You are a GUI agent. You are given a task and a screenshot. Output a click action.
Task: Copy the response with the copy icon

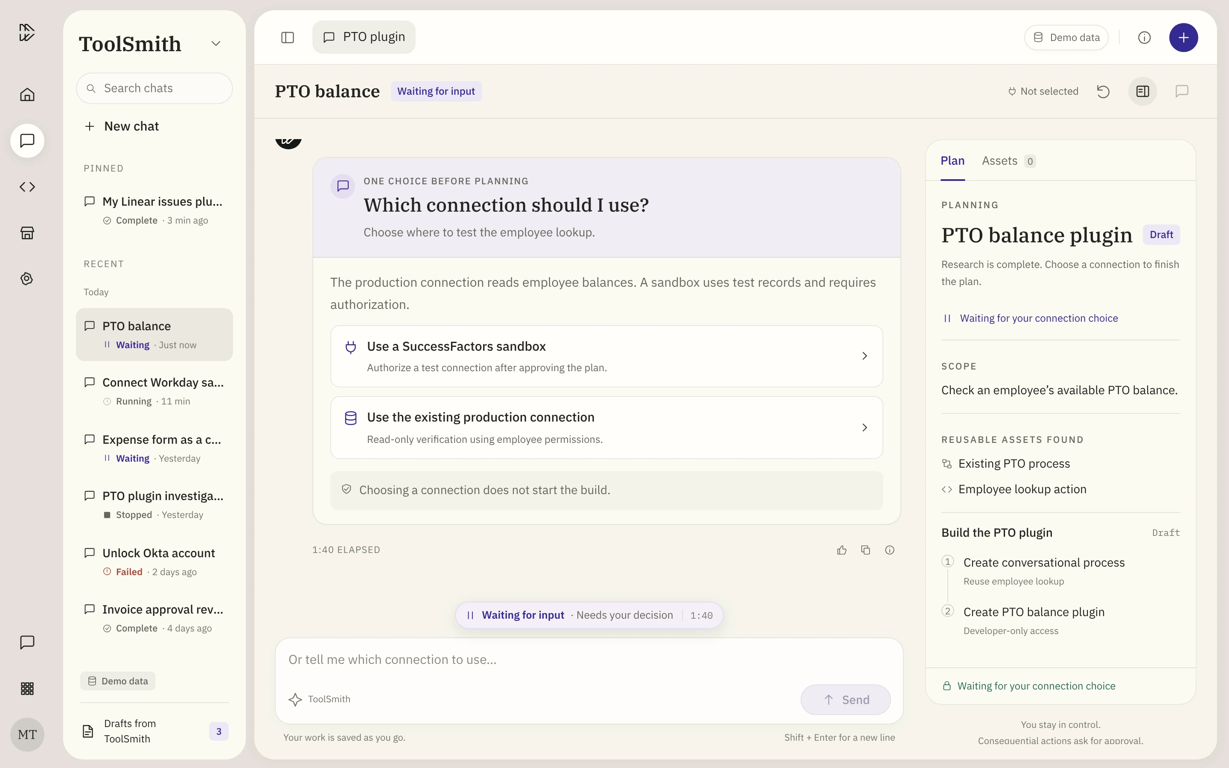click(x=866, y=550)
